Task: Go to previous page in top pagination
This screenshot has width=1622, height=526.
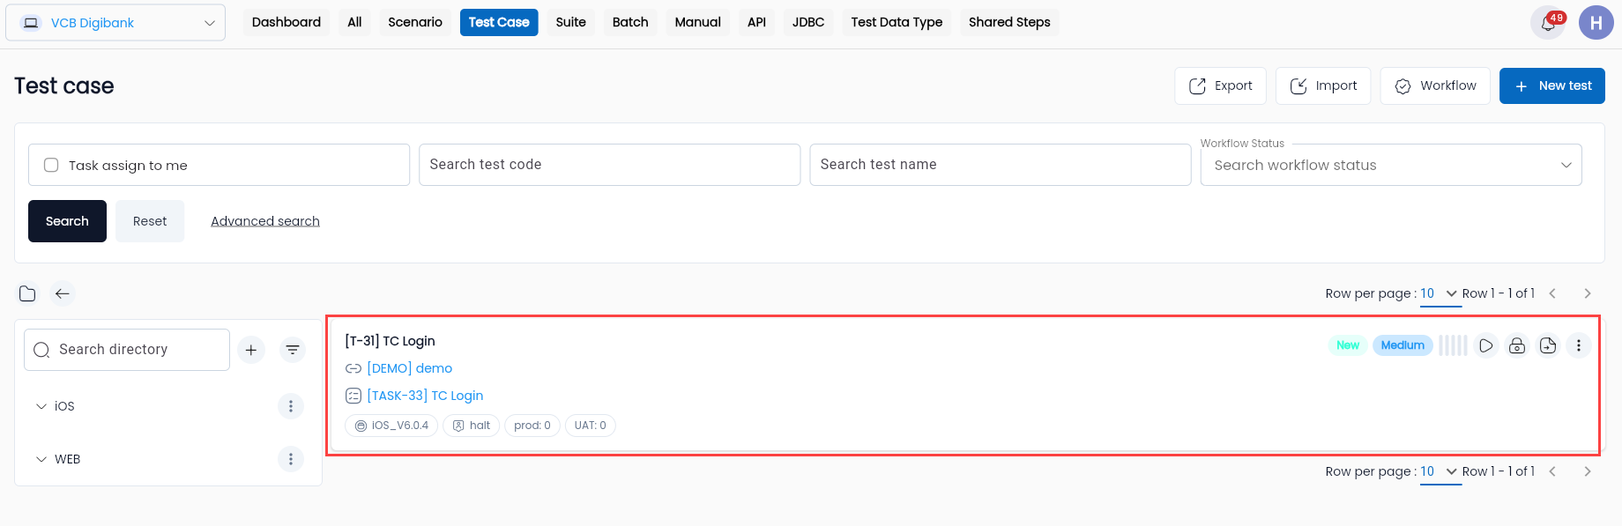Action: tap(1552, 293)
